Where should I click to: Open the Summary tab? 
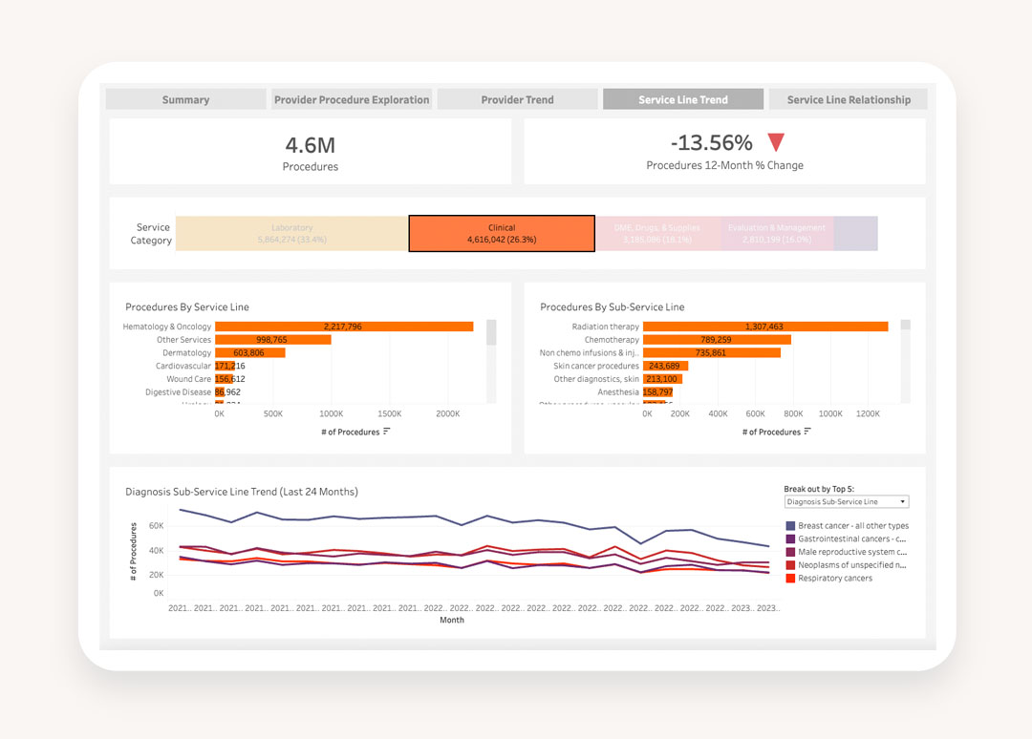click(x=185, y=99)
